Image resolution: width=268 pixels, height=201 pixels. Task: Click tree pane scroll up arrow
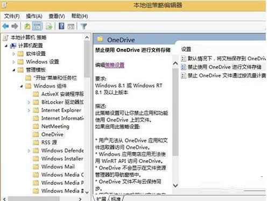tap(87, 38)
